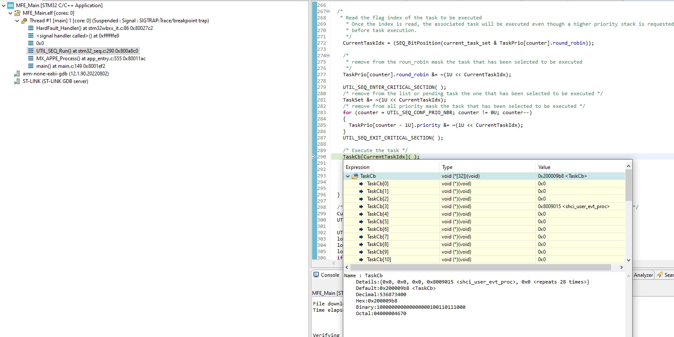Click the Thread #1 thread icon
This screenshot has height=337, width=674.
tap(24, 21)
